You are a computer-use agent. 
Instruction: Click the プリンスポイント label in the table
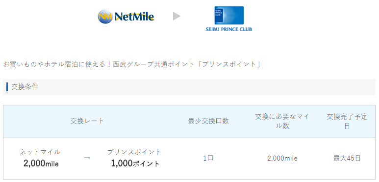[134, 152]
